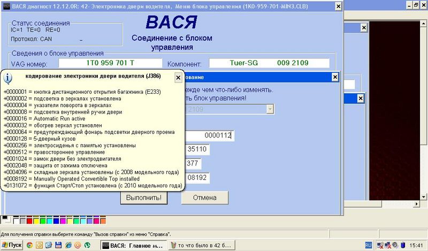The image size is (428, 251).
Task: Restore down the Paint window behind
Action: (x=416, y=5)
